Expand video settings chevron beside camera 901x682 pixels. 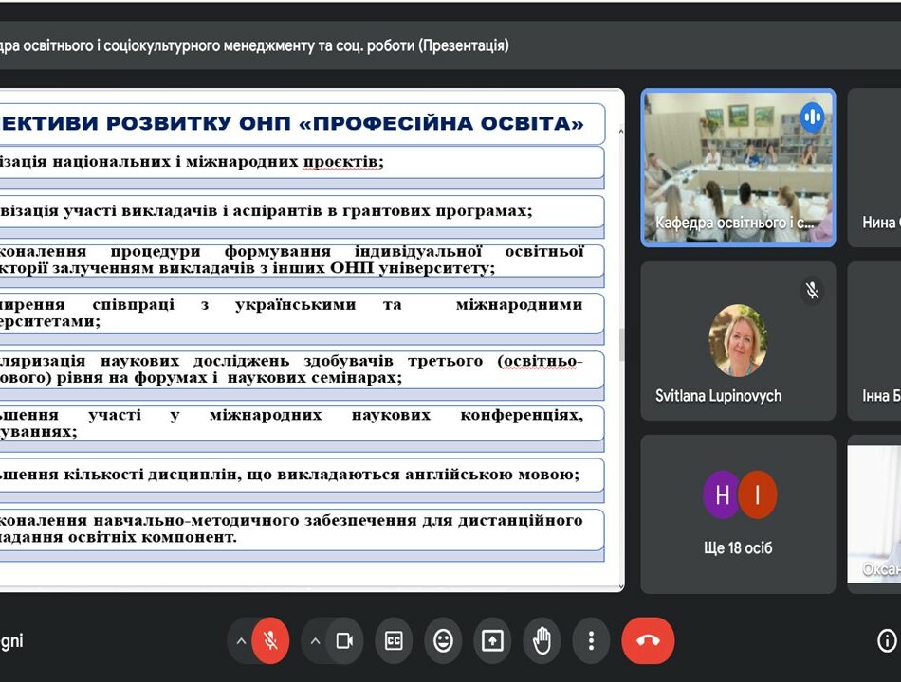tap(315, 641)
